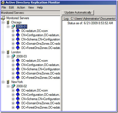Click the application icon in title bar

(x=3, y=3)
